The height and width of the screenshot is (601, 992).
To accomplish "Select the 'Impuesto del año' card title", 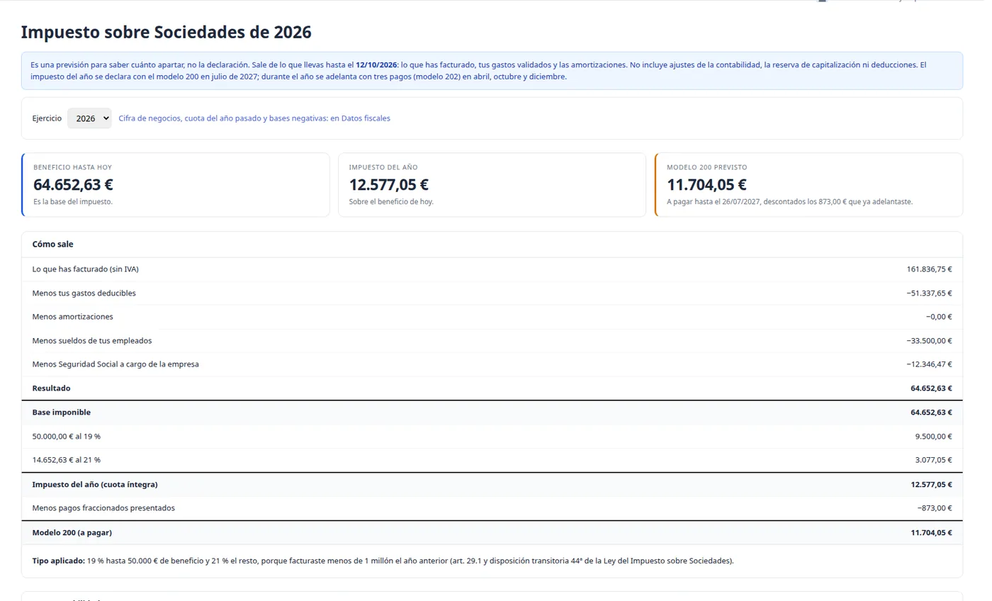I will pos(383,167).
